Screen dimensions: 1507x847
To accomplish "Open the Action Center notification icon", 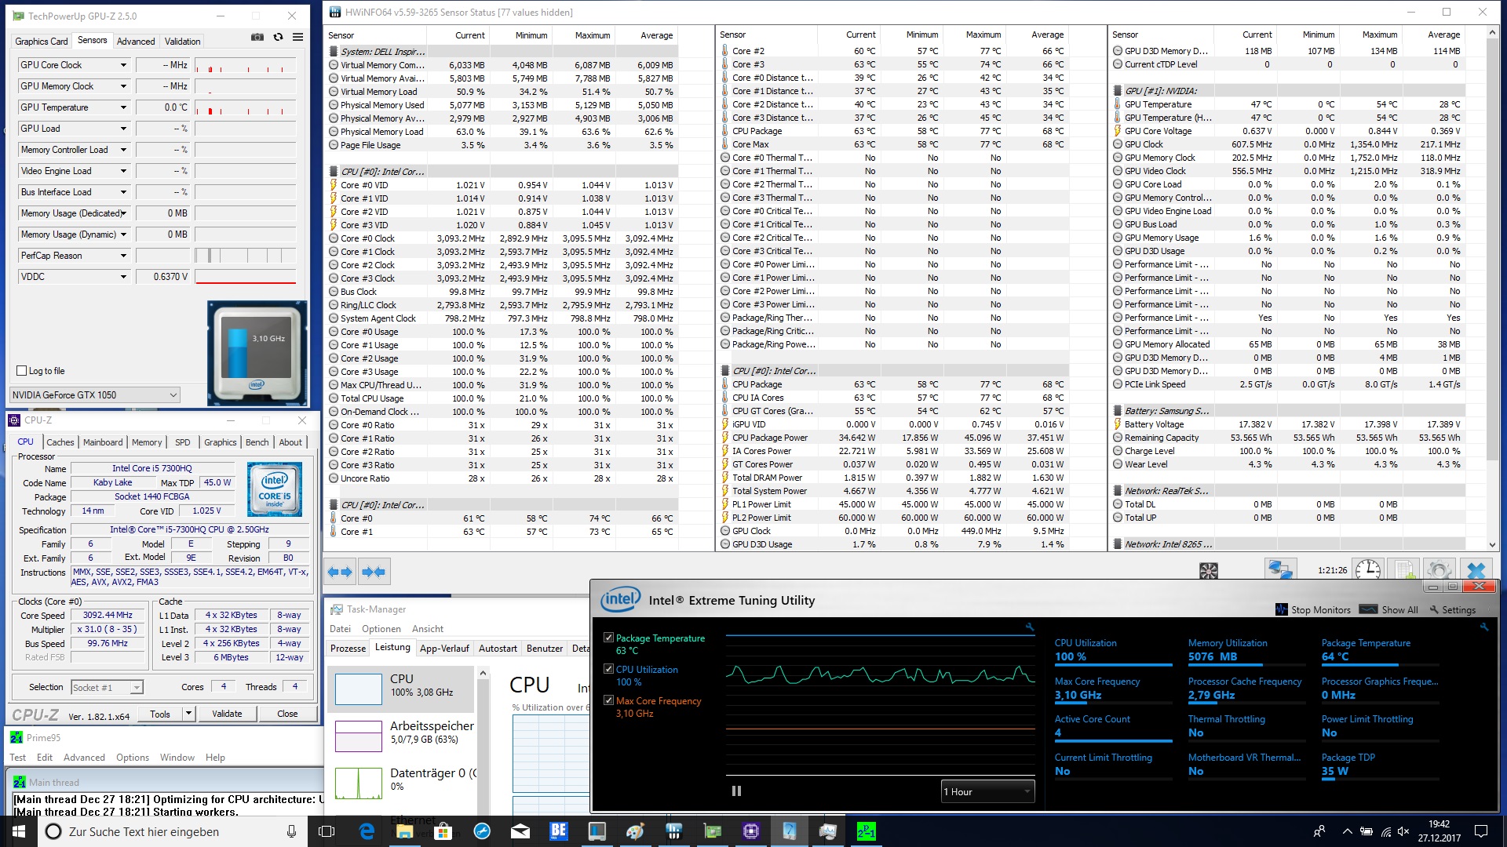I will pos(1481,831).
